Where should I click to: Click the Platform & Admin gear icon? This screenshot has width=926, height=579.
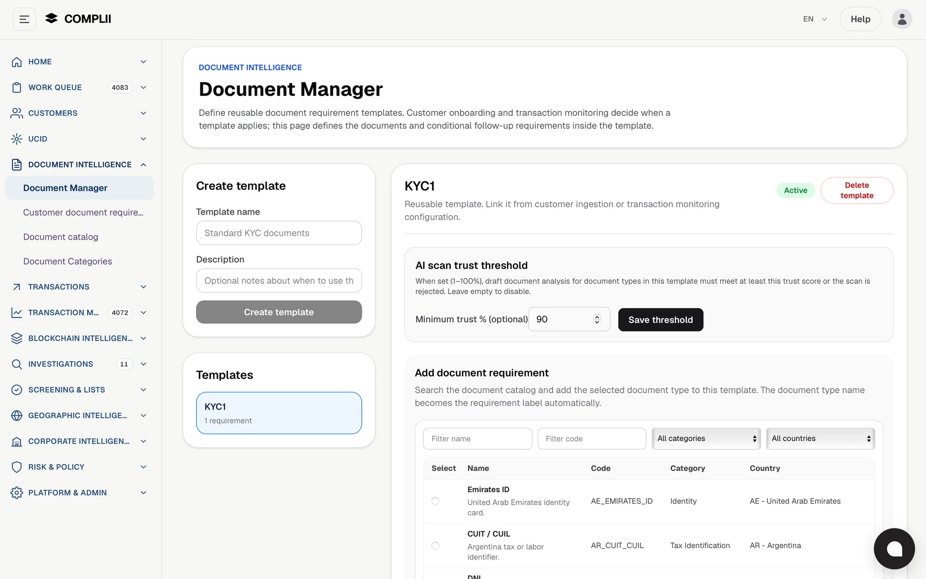click(x=17, y=493)
